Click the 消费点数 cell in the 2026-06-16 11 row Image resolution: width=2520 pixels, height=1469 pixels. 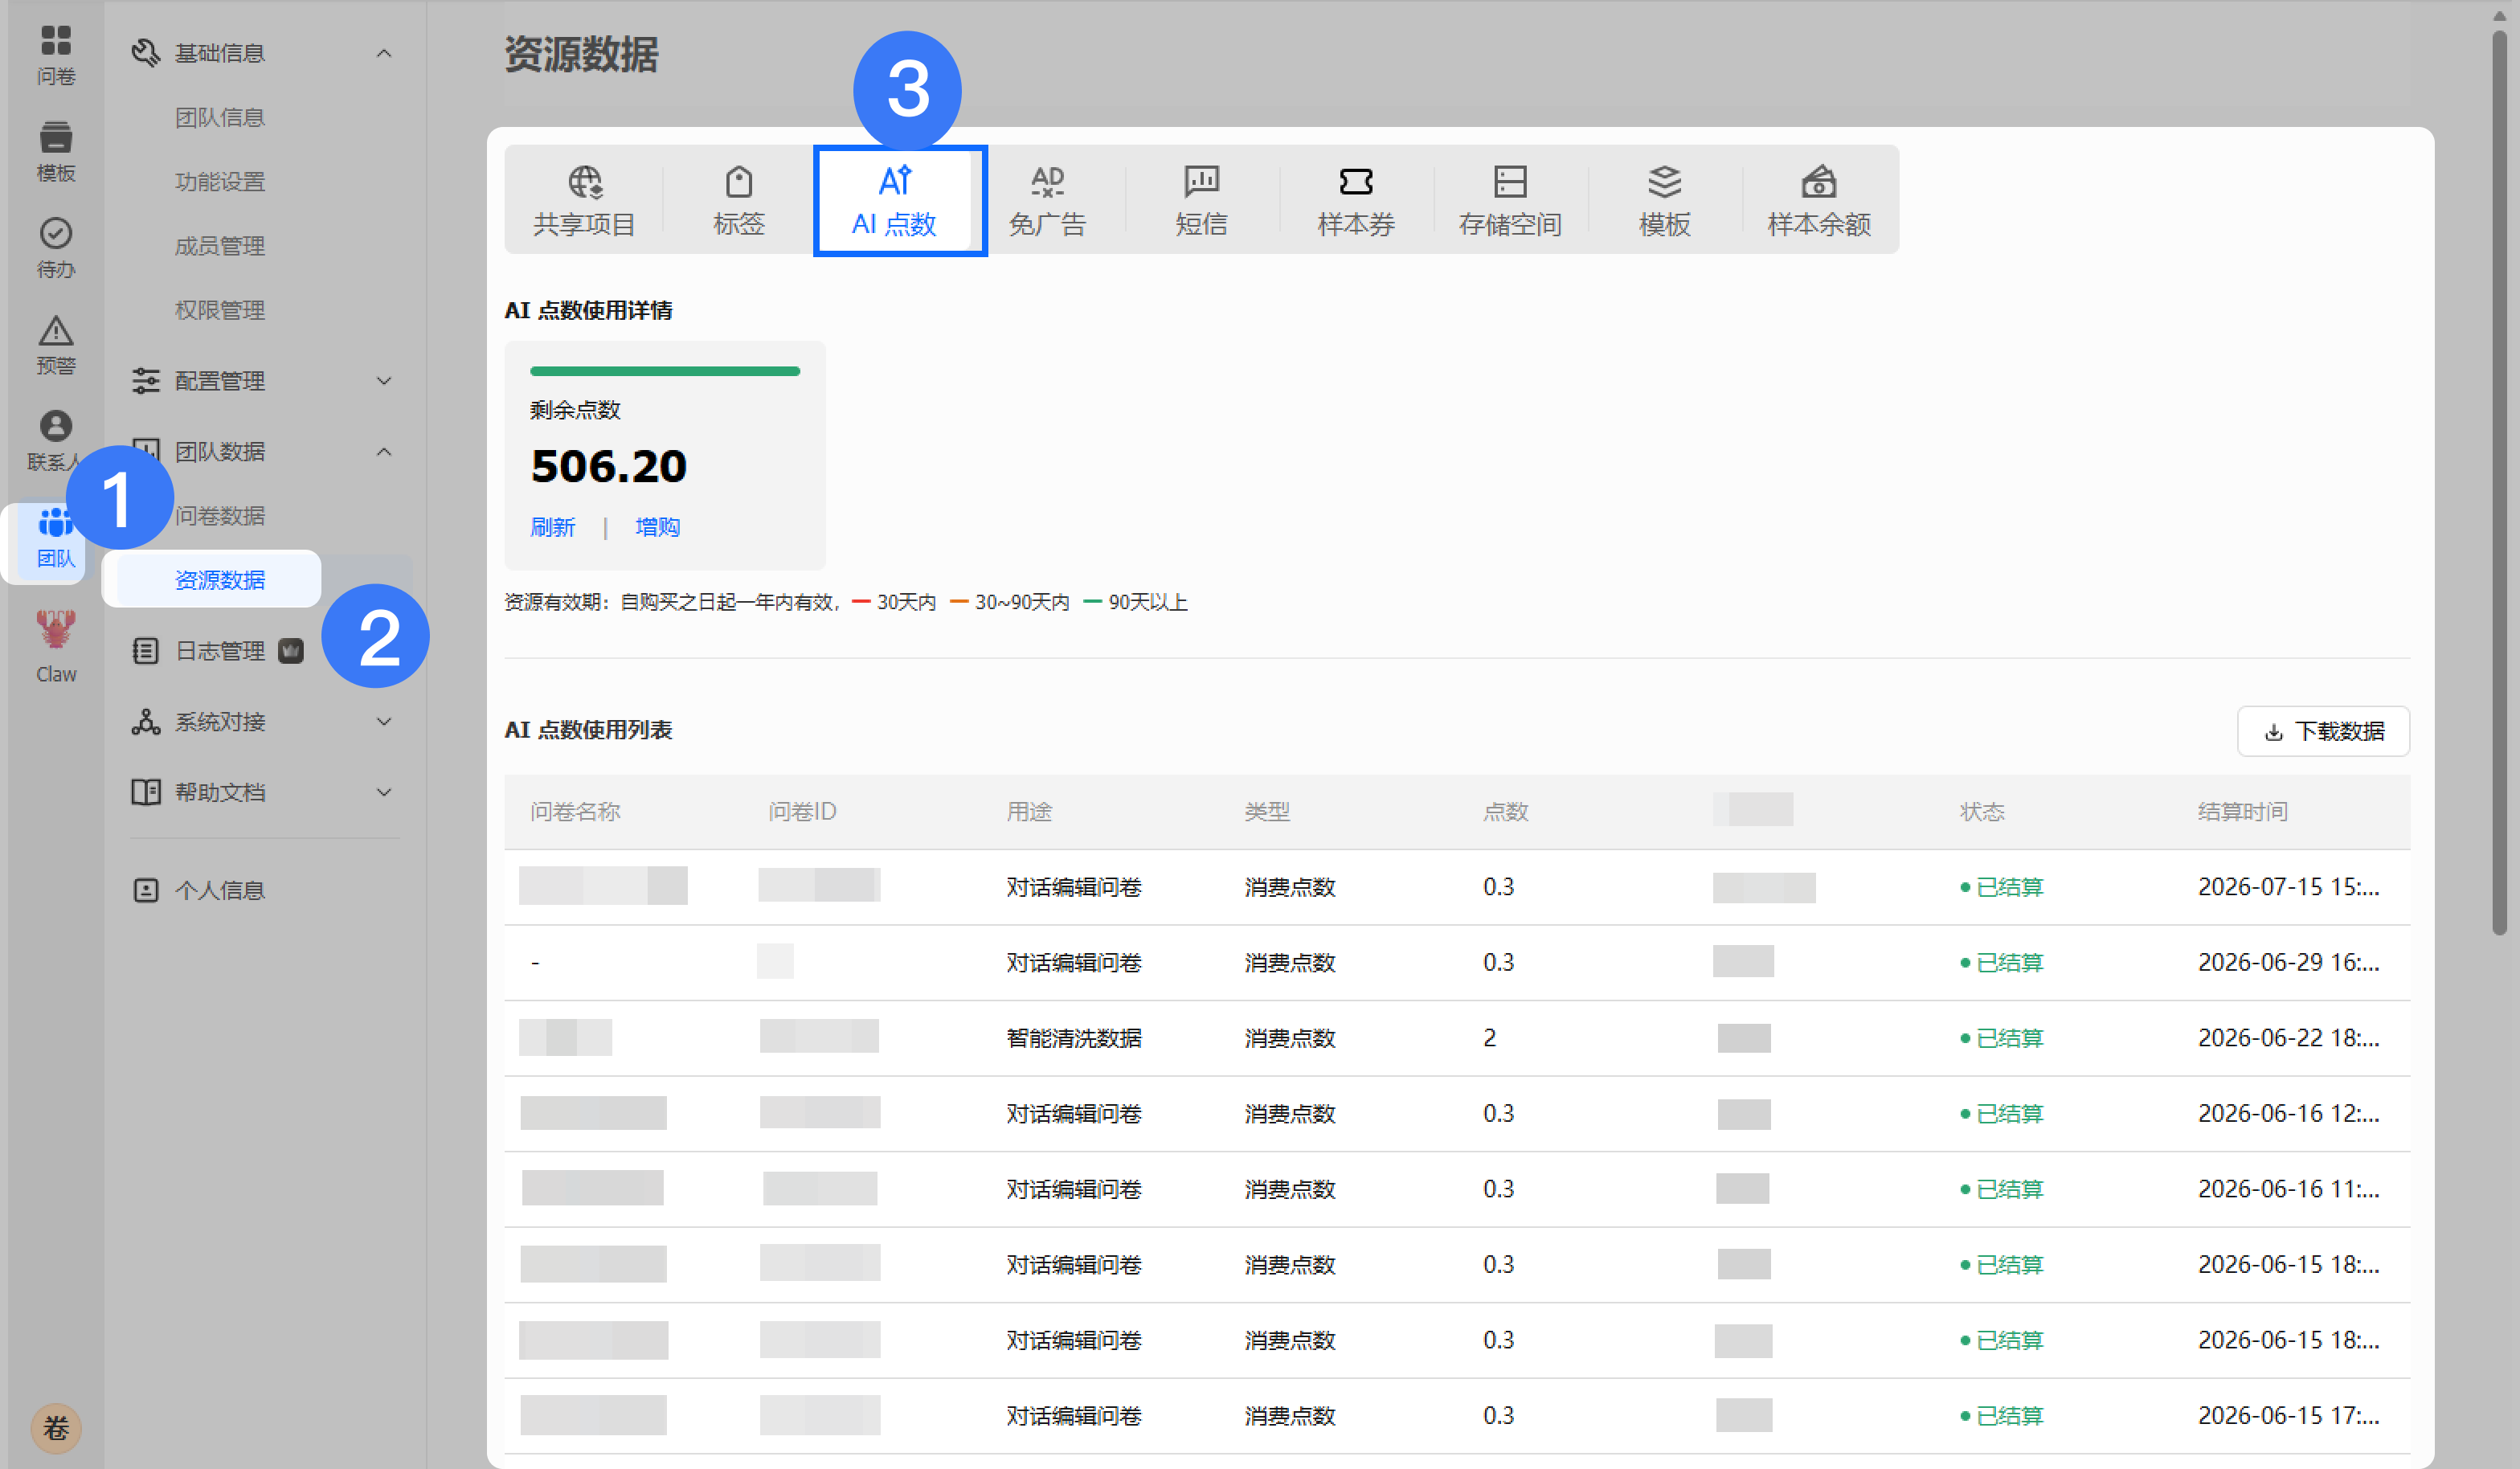coord(1290,1189)
